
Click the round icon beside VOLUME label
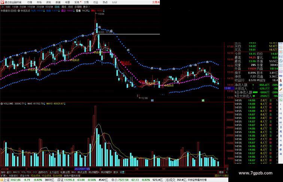(1, 104)
